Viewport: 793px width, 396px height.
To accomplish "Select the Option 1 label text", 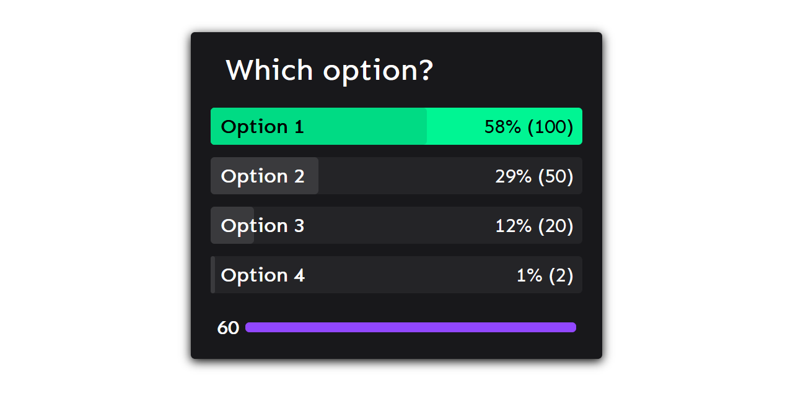I will point(262,126).
